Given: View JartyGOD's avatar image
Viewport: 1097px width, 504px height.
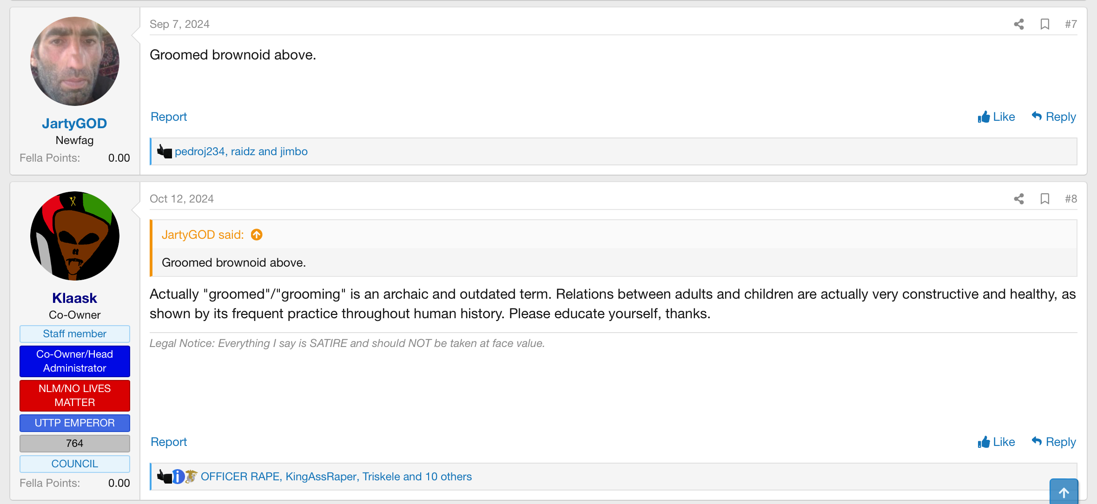Looking at the screenshot, I should (75, 61).
